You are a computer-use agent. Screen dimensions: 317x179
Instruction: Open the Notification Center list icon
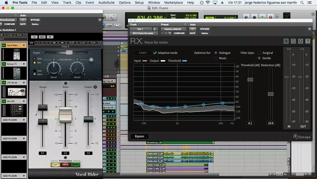point(309,3)
